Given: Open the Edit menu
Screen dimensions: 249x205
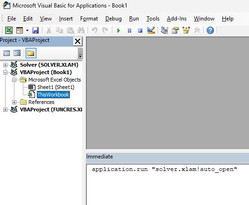Looking at the screenshot, I should pos(28,19).
